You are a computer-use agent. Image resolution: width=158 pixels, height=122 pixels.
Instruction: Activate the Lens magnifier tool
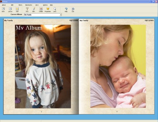[55, 10]
